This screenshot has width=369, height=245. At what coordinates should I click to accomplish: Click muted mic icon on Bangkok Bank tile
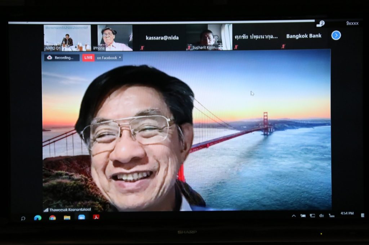pos(283,46)
